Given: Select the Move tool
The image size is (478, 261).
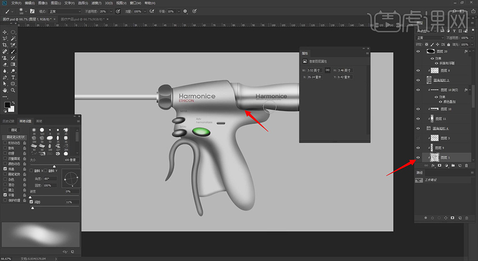Looking at the screenshot, I should 5,32.
